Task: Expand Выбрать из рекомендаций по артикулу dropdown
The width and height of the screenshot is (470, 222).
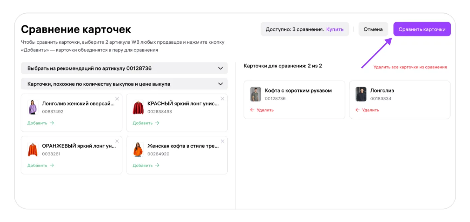Action: (220, 68)
